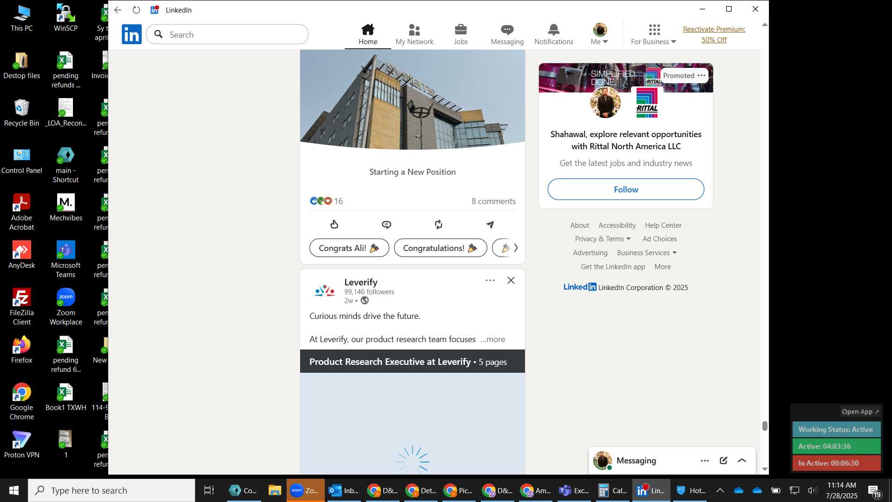Click Reactivate Premium 50% Off link
This screenshot has height=502, width=892.
714,34
